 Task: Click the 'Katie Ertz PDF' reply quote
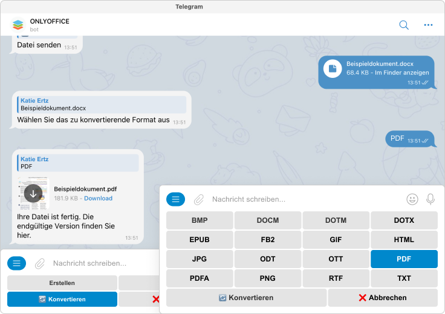click(x=78, y=162)
